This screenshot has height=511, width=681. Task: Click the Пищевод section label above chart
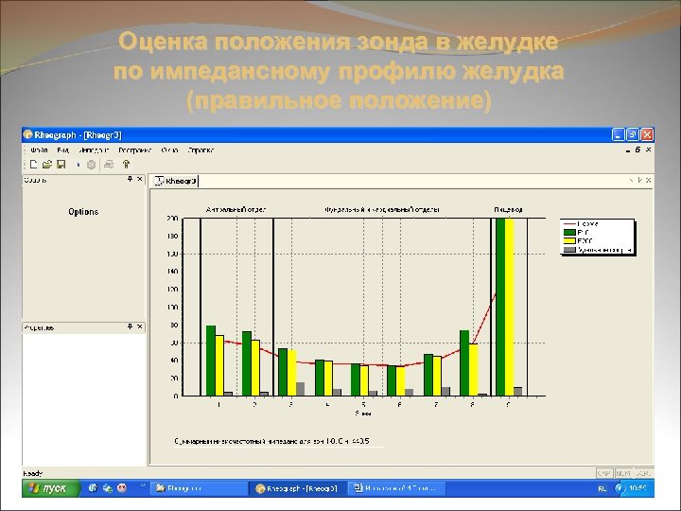pyautogui.click(x=508, y=209)
